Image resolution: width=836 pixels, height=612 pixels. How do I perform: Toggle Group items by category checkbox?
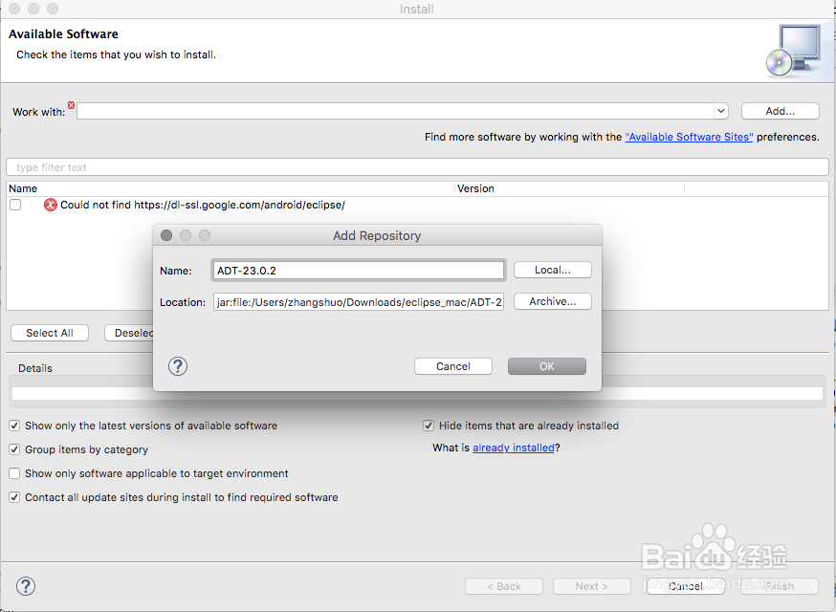pyautogui.click(x=14, y=449)
